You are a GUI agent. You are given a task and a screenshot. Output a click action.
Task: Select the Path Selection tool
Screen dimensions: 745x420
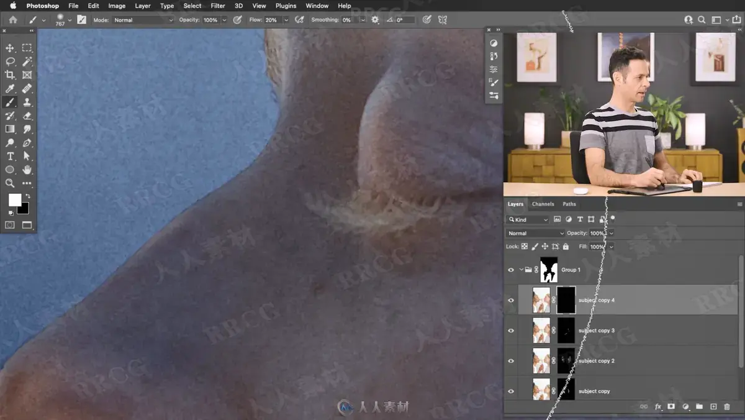[x=27, y=156]
